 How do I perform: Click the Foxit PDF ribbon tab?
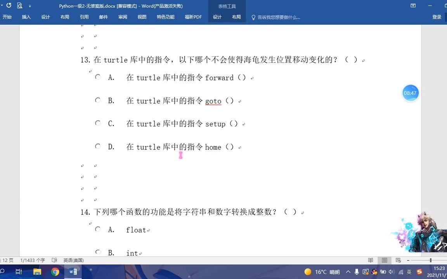click(x=193, y=17)
